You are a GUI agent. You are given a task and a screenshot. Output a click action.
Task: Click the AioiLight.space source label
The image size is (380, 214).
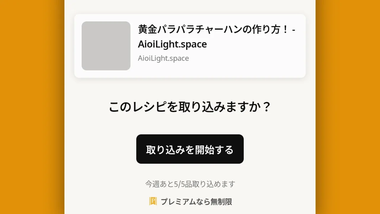163,58
